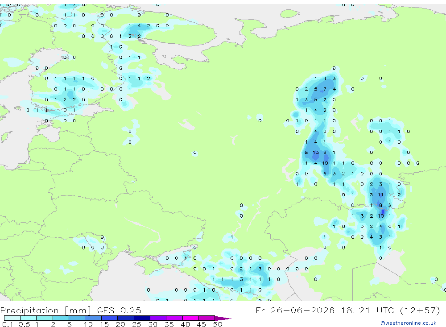Click the precipitation value '7' on the map
Viewport: 446px width, 327px height.
(325, 89)
